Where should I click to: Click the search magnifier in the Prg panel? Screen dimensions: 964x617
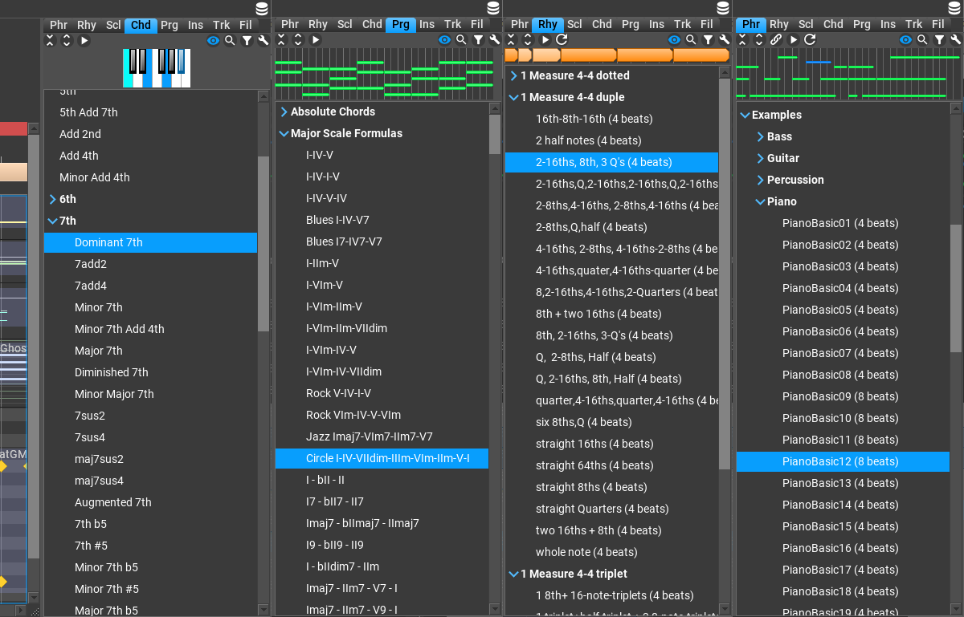(460, 39)
